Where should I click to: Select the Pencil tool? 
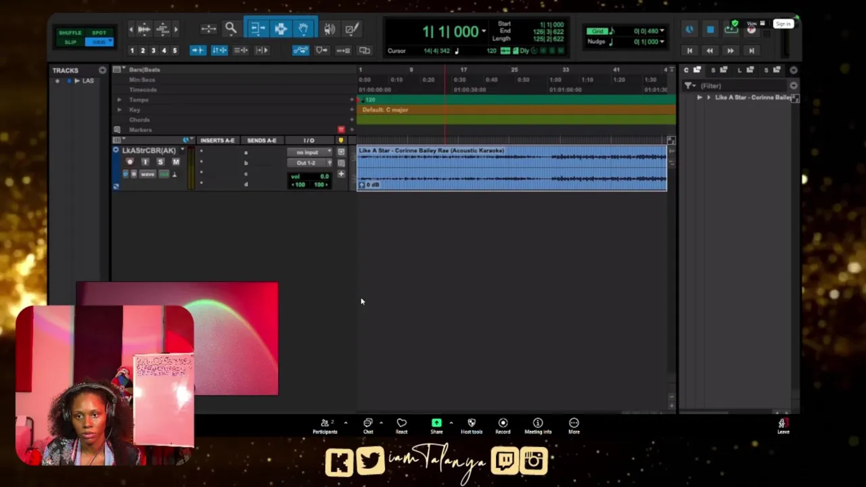[x=352, y=29]
